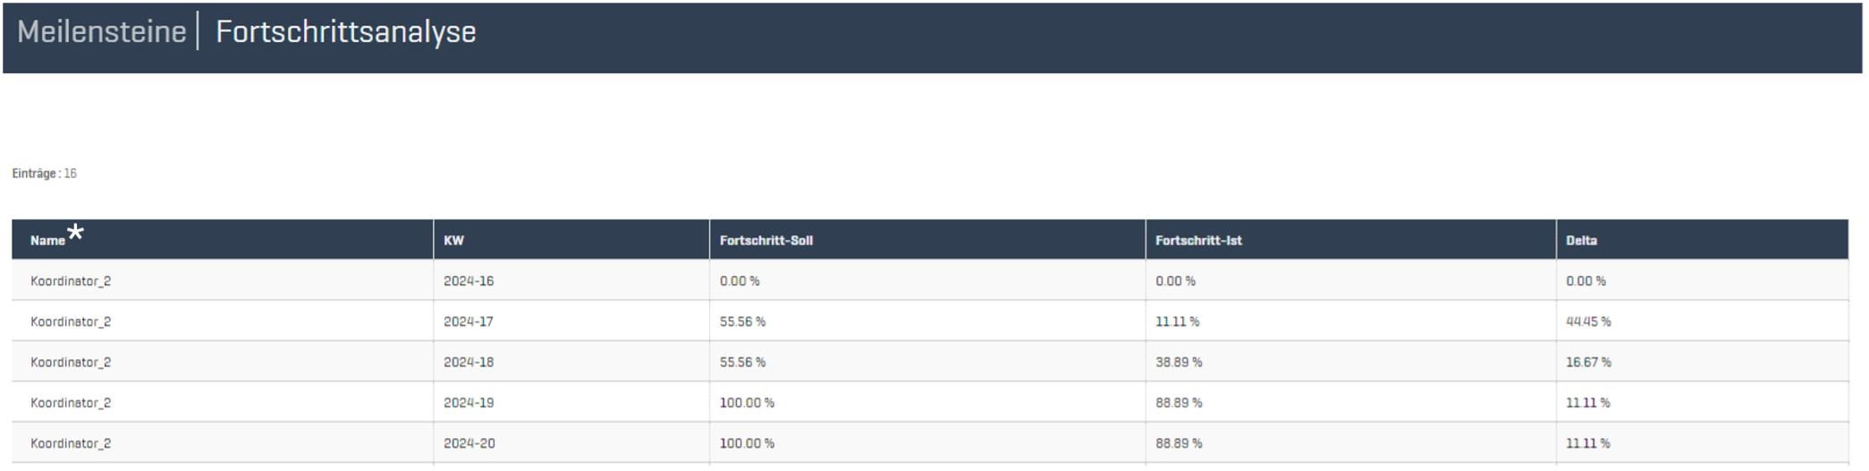
Task: Click the 55.56 % Soll value for 2024-17
Action: coord(742,322)
